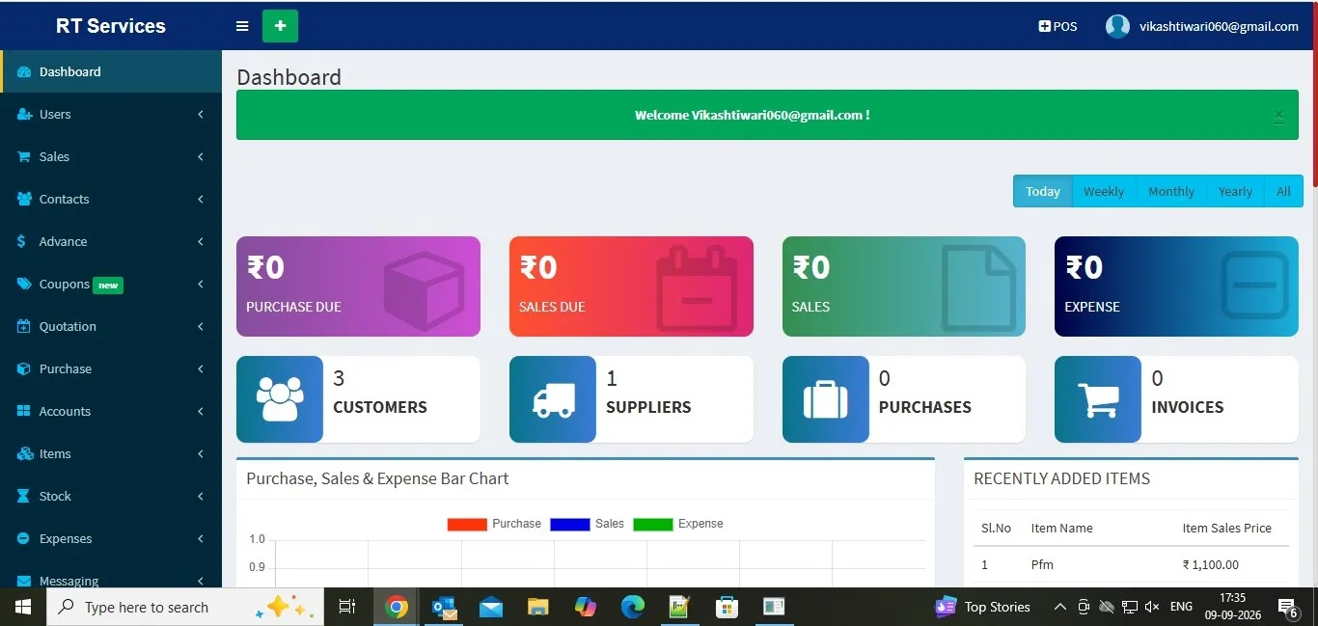Open Outlook from the taskbar

444,607
